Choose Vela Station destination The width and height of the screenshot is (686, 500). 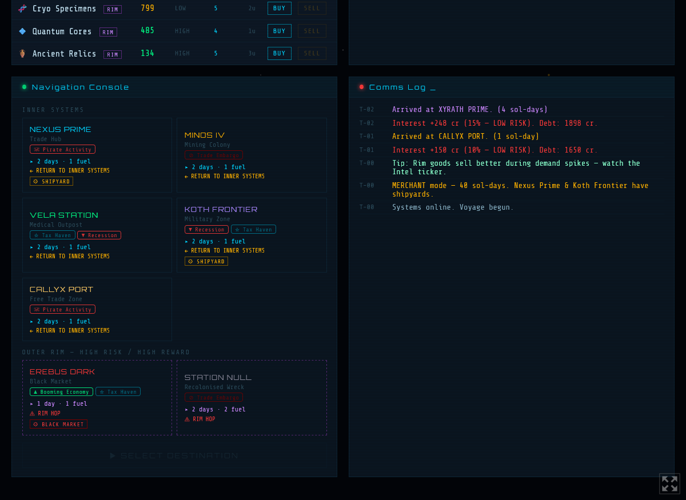tap(97, 235)
